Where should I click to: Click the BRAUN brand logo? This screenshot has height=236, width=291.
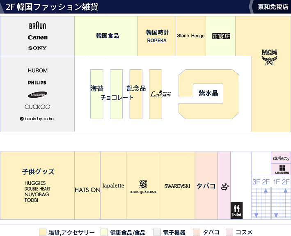click(37, 25)
